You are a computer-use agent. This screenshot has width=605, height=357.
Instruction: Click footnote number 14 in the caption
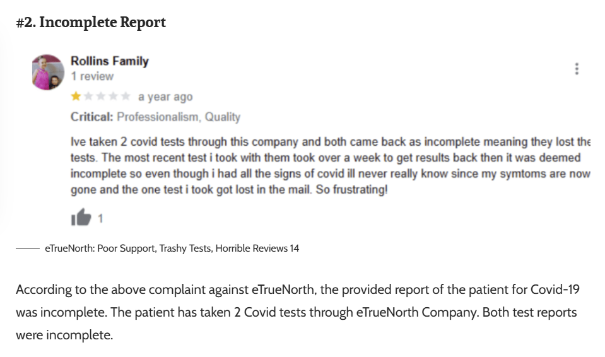point(295,249)
